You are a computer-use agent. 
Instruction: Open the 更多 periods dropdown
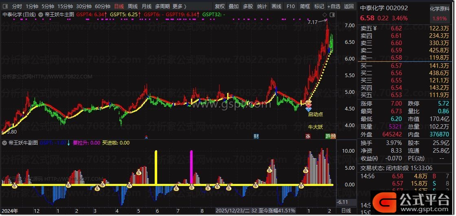(179, 6)
